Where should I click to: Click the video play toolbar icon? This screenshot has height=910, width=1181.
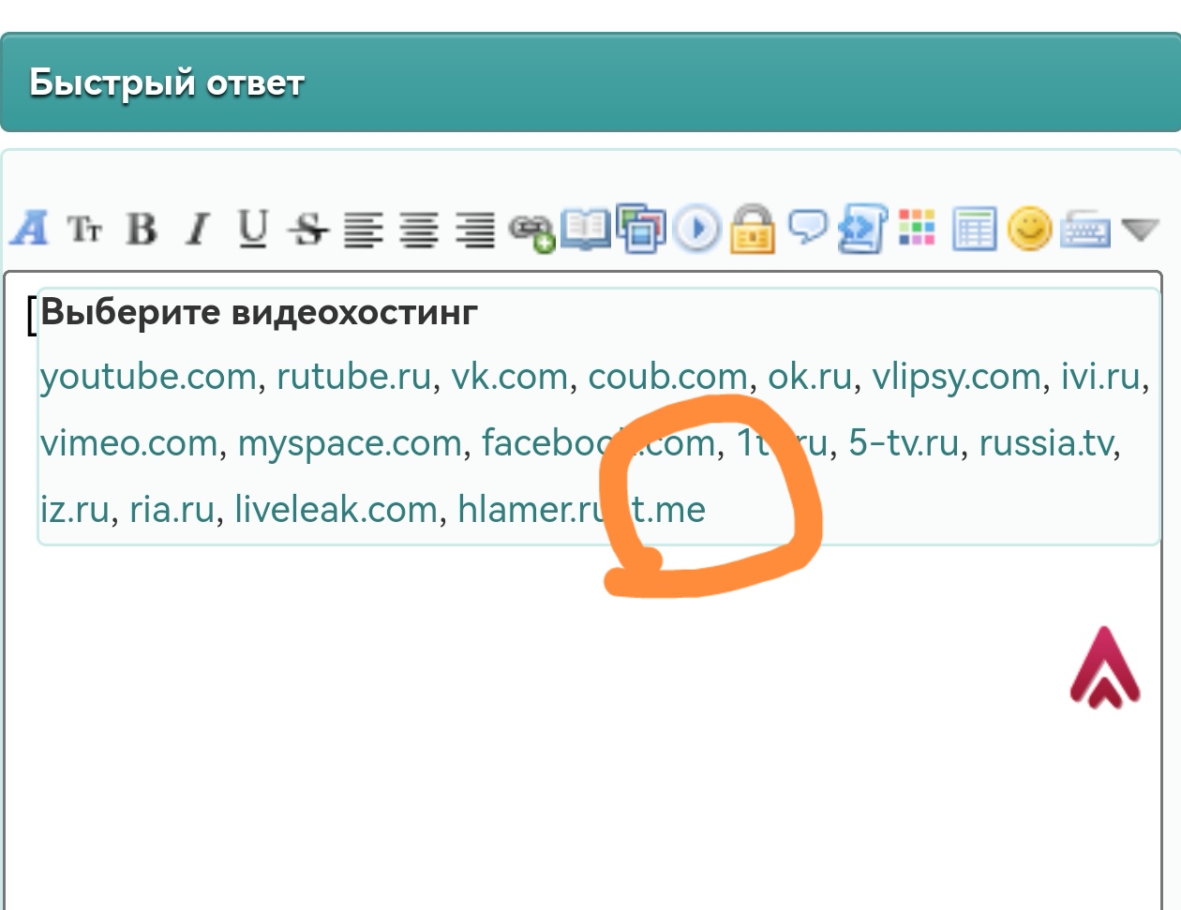[697, 229]
